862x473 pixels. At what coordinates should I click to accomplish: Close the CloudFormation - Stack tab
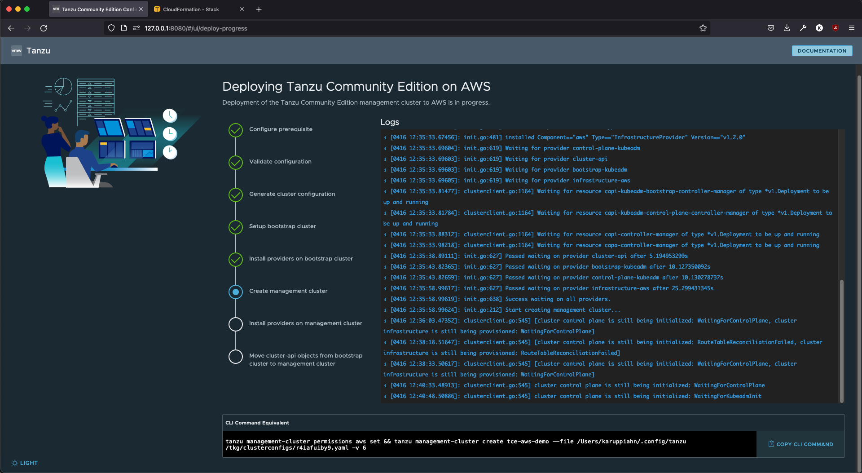coord(242,9)
